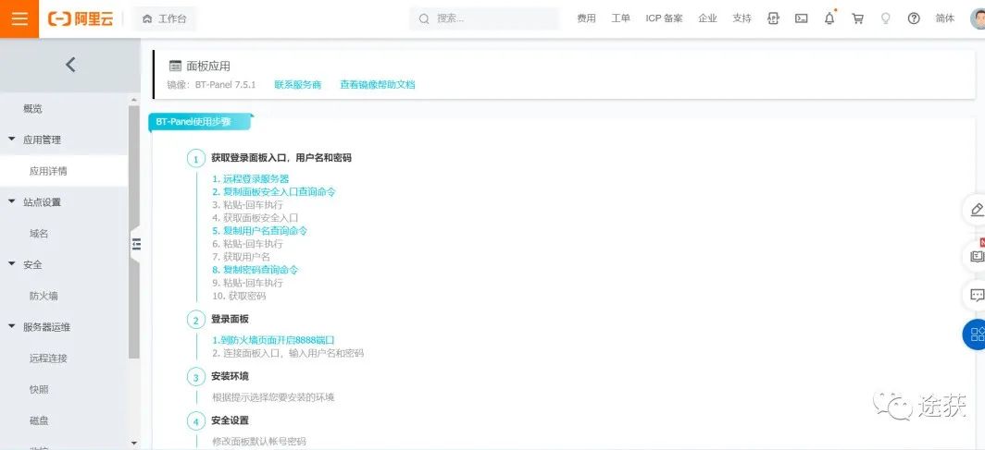The image size is (985, 450).
Task: Click the text 修改面板默认帐号密码
Action: pyautogui.click(x=259, y=442)
